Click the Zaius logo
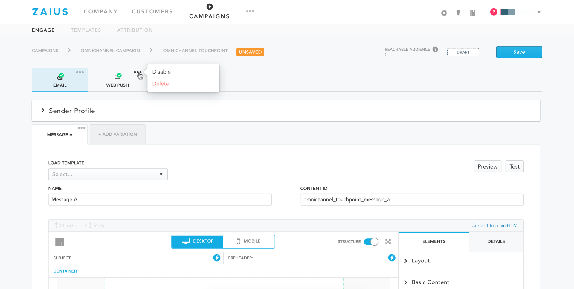Image resolution: width=574 pixels, height=289 pixels. pyautogui.click(x=50, y=12)
